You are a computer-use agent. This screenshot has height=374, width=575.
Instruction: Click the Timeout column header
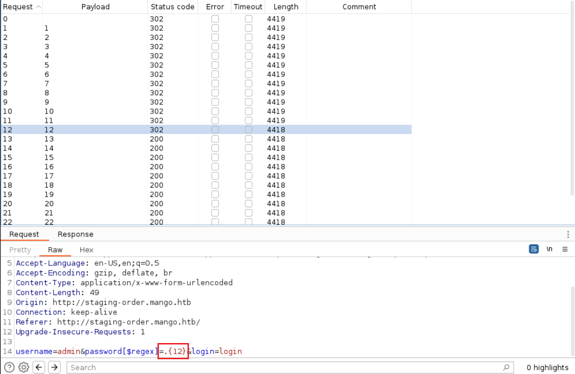pos(248,7)
